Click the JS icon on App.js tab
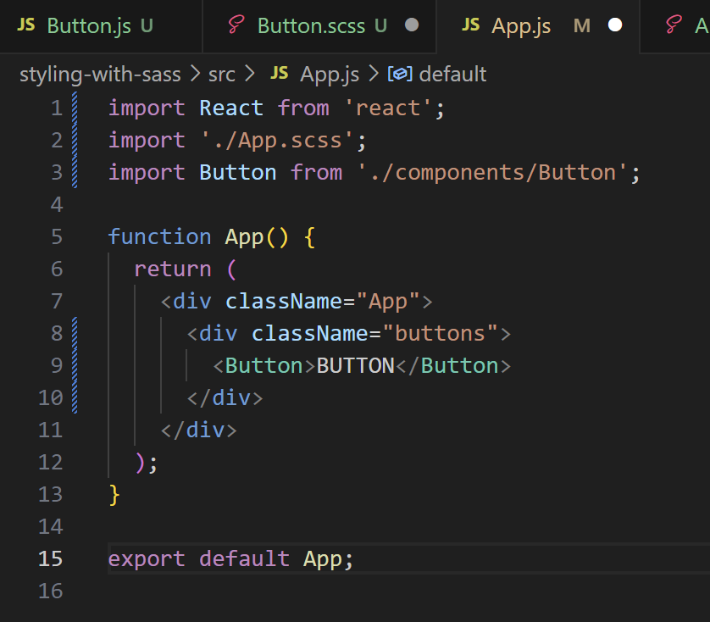 (470, 25)
